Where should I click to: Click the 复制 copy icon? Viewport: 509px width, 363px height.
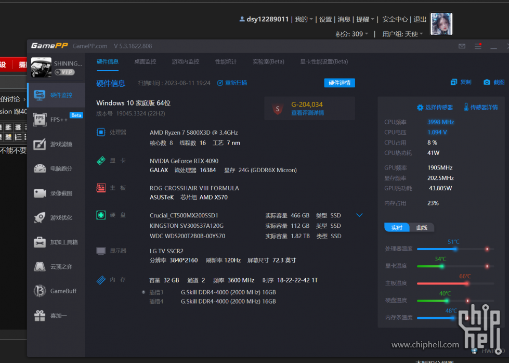click(454, 82)
